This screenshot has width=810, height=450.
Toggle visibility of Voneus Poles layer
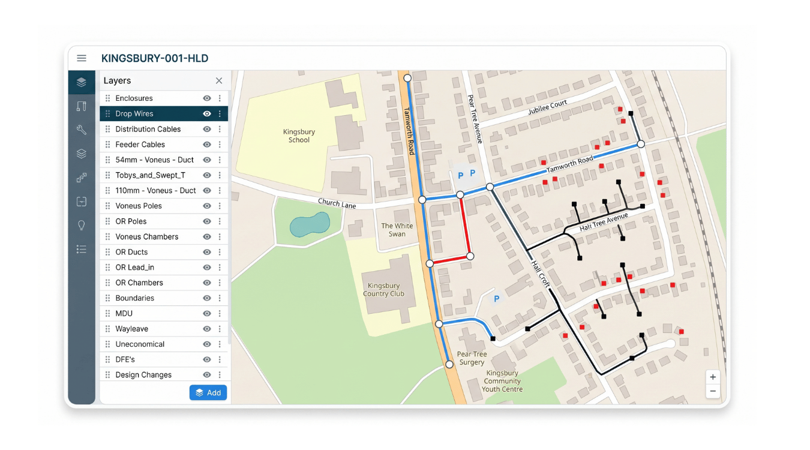[x=207, y=206]
